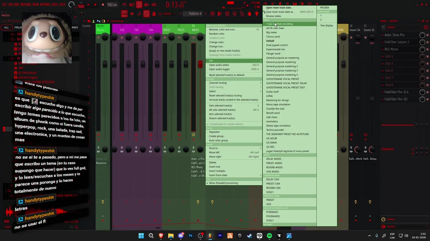Pick 'THE SEMATARY PRESET NO AUTOTUNE' state
Image resolution: width=430 pixels, height=241 pixels.
click(289, 134)
